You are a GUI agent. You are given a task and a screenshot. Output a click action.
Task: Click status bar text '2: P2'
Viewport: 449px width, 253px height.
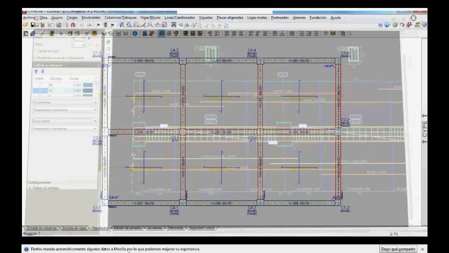(394, 234)
